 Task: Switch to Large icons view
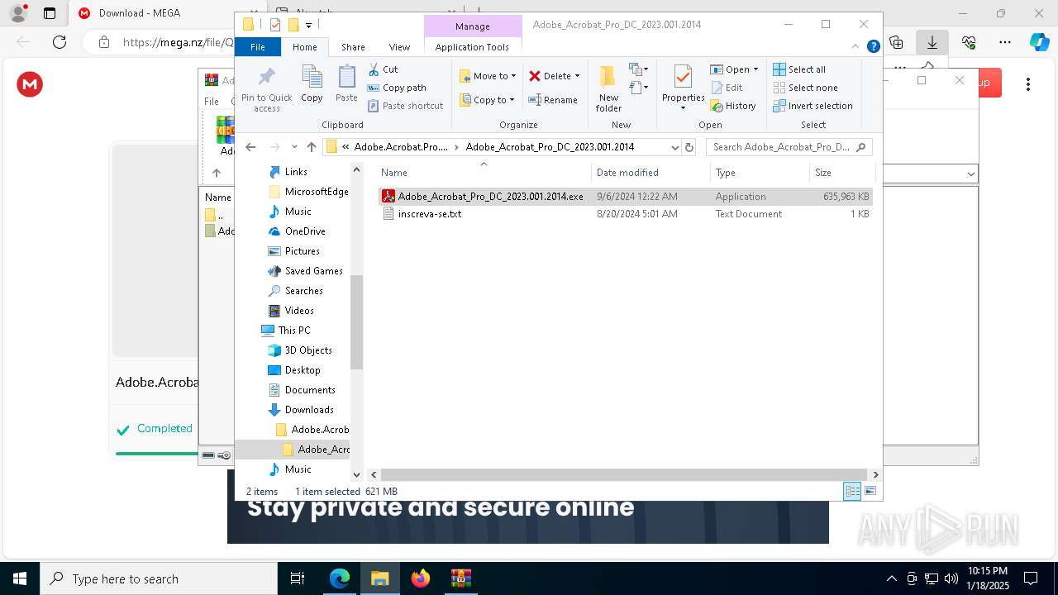(x=870, y=491)
